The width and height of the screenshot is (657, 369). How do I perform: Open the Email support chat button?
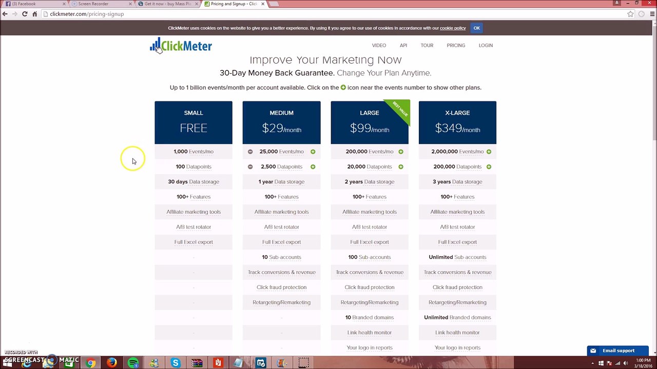click(x=618, y=351)
